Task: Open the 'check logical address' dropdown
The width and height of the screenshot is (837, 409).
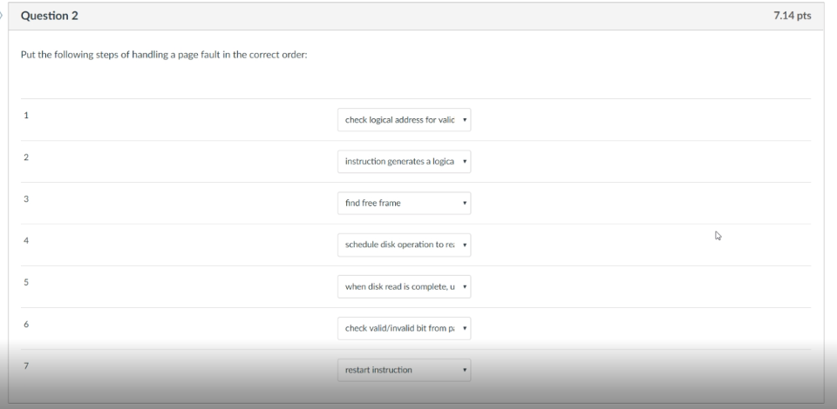Action: coord(404,120)
